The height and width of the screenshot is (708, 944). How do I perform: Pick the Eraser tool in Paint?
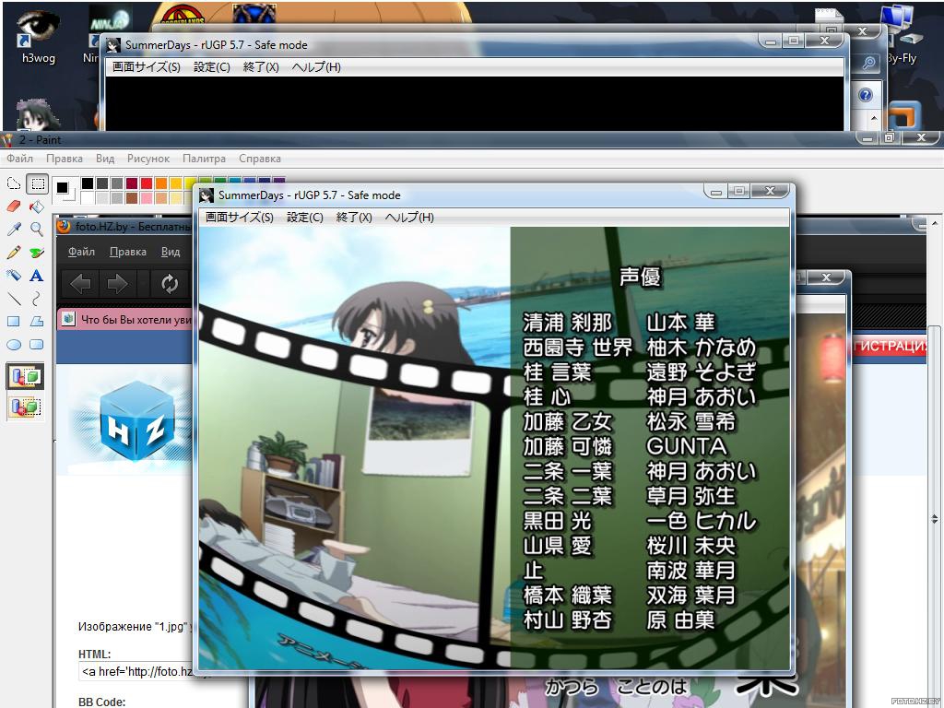tap(13, 206)
